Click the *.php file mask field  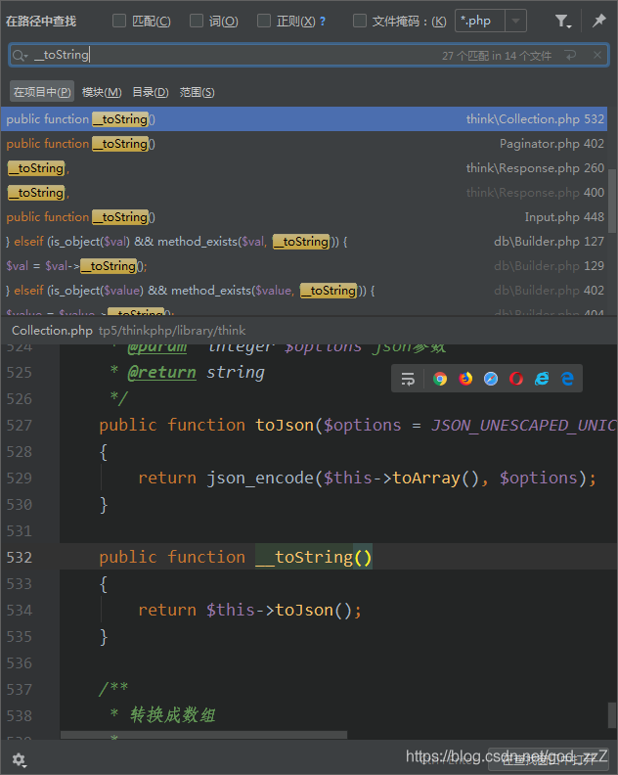pos(480,21)
